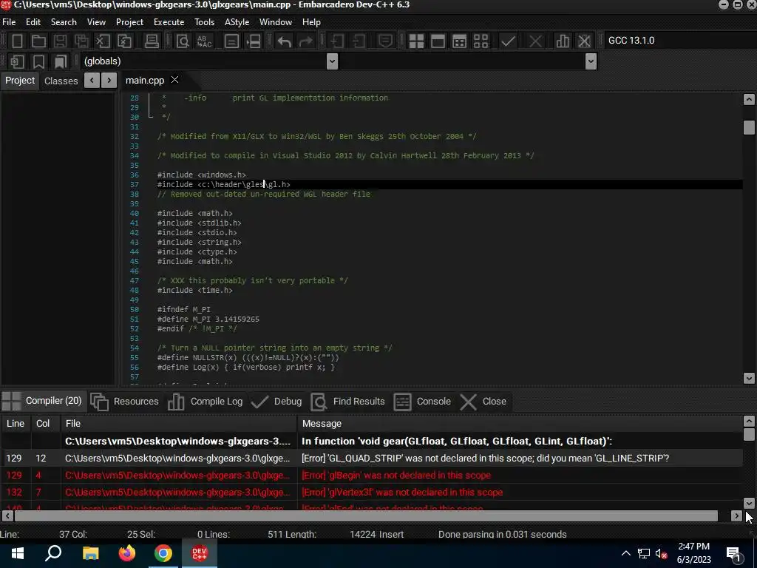Undo last edit arrow icon

(x=284, y=41)
